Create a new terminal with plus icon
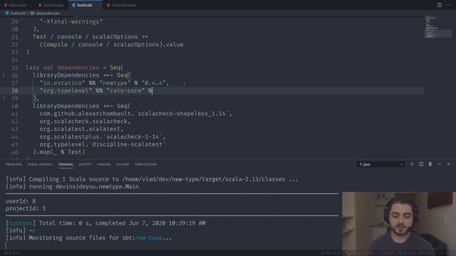The height and width of the screenshot is (256, 456). (x=412, y=164)
